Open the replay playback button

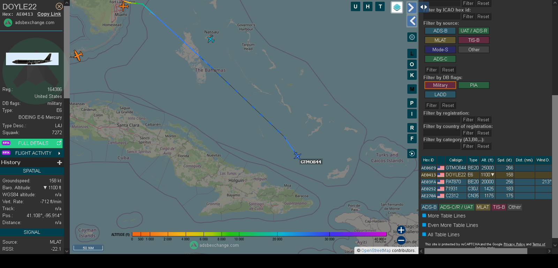[x=412, y=153]
